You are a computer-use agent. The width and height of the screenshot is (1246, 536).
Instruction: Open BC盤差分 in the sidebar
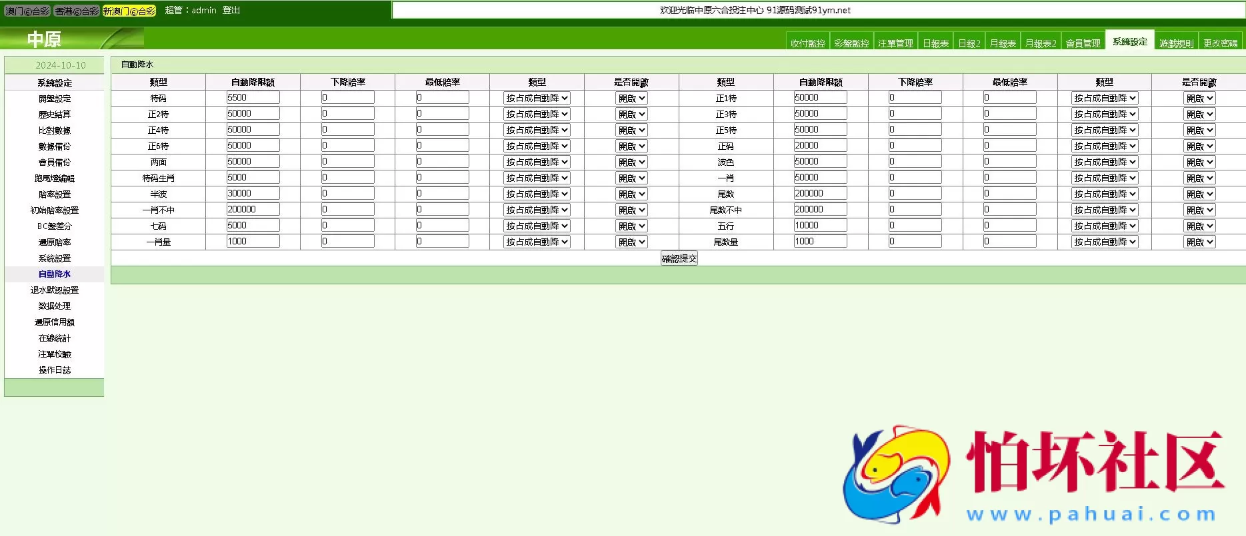click(55, 226)
